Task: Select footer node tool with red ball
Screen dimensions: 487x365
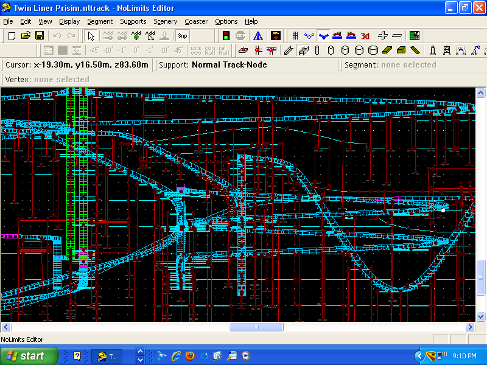Action: [243, 50]
